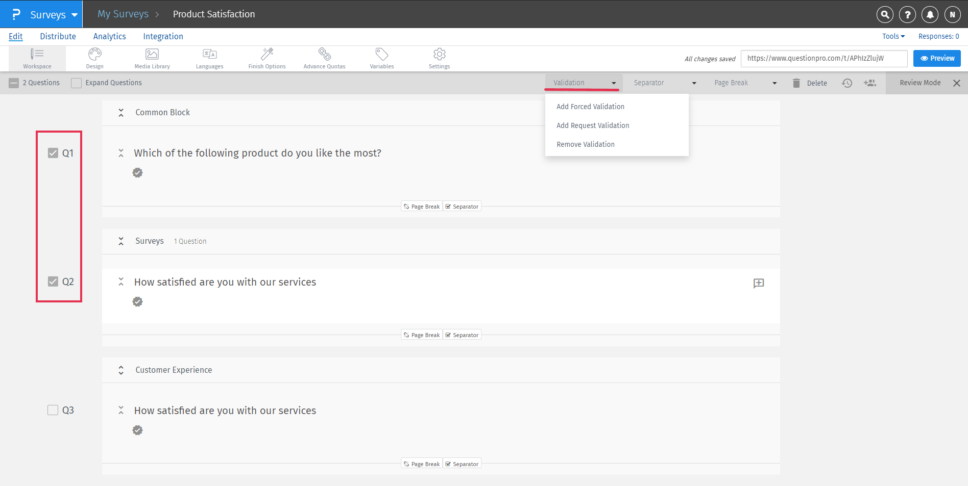Click the verified badge under Q3

point(138,430)
